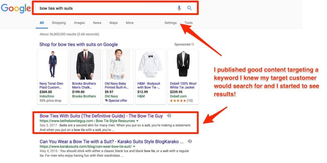Viewport: 327px width, 163px height.
Task: Select the All results tab
Action: pyautogui.click(x=42, y=23)
